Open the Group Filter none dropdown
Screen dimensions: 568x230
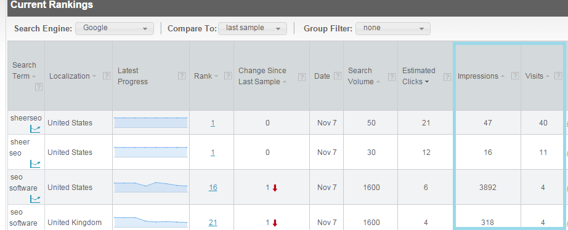(x=393, y=28)
